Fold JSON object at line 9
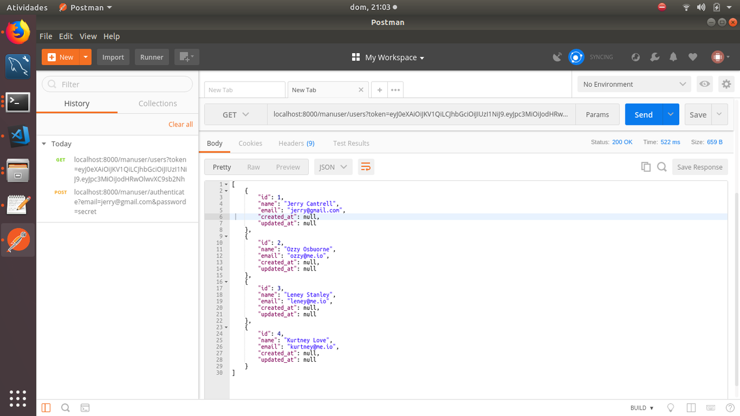This screenshot has height=416, width=740. pyautogui.click(x=225, y=236)
